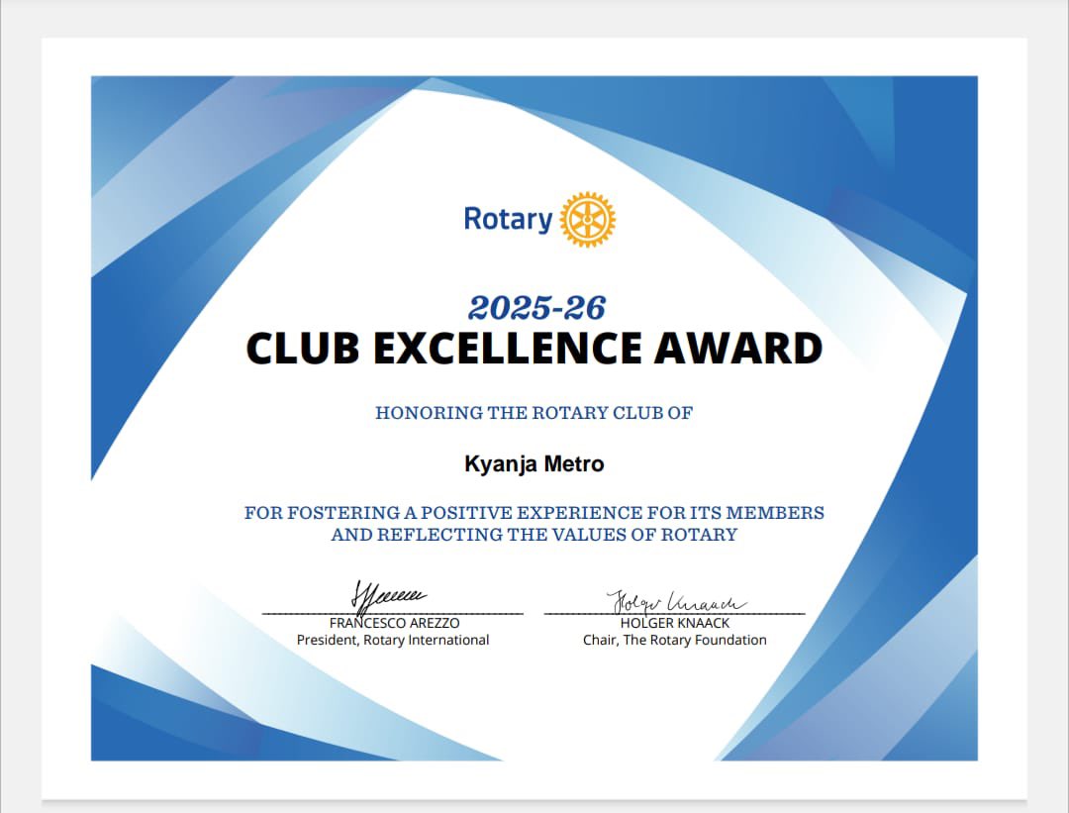Click 'AND REFLECTING THE VALUES OF ROTARY'
Image resolution: width=1069 pixels, height=813 pixels.
point(534,534)
